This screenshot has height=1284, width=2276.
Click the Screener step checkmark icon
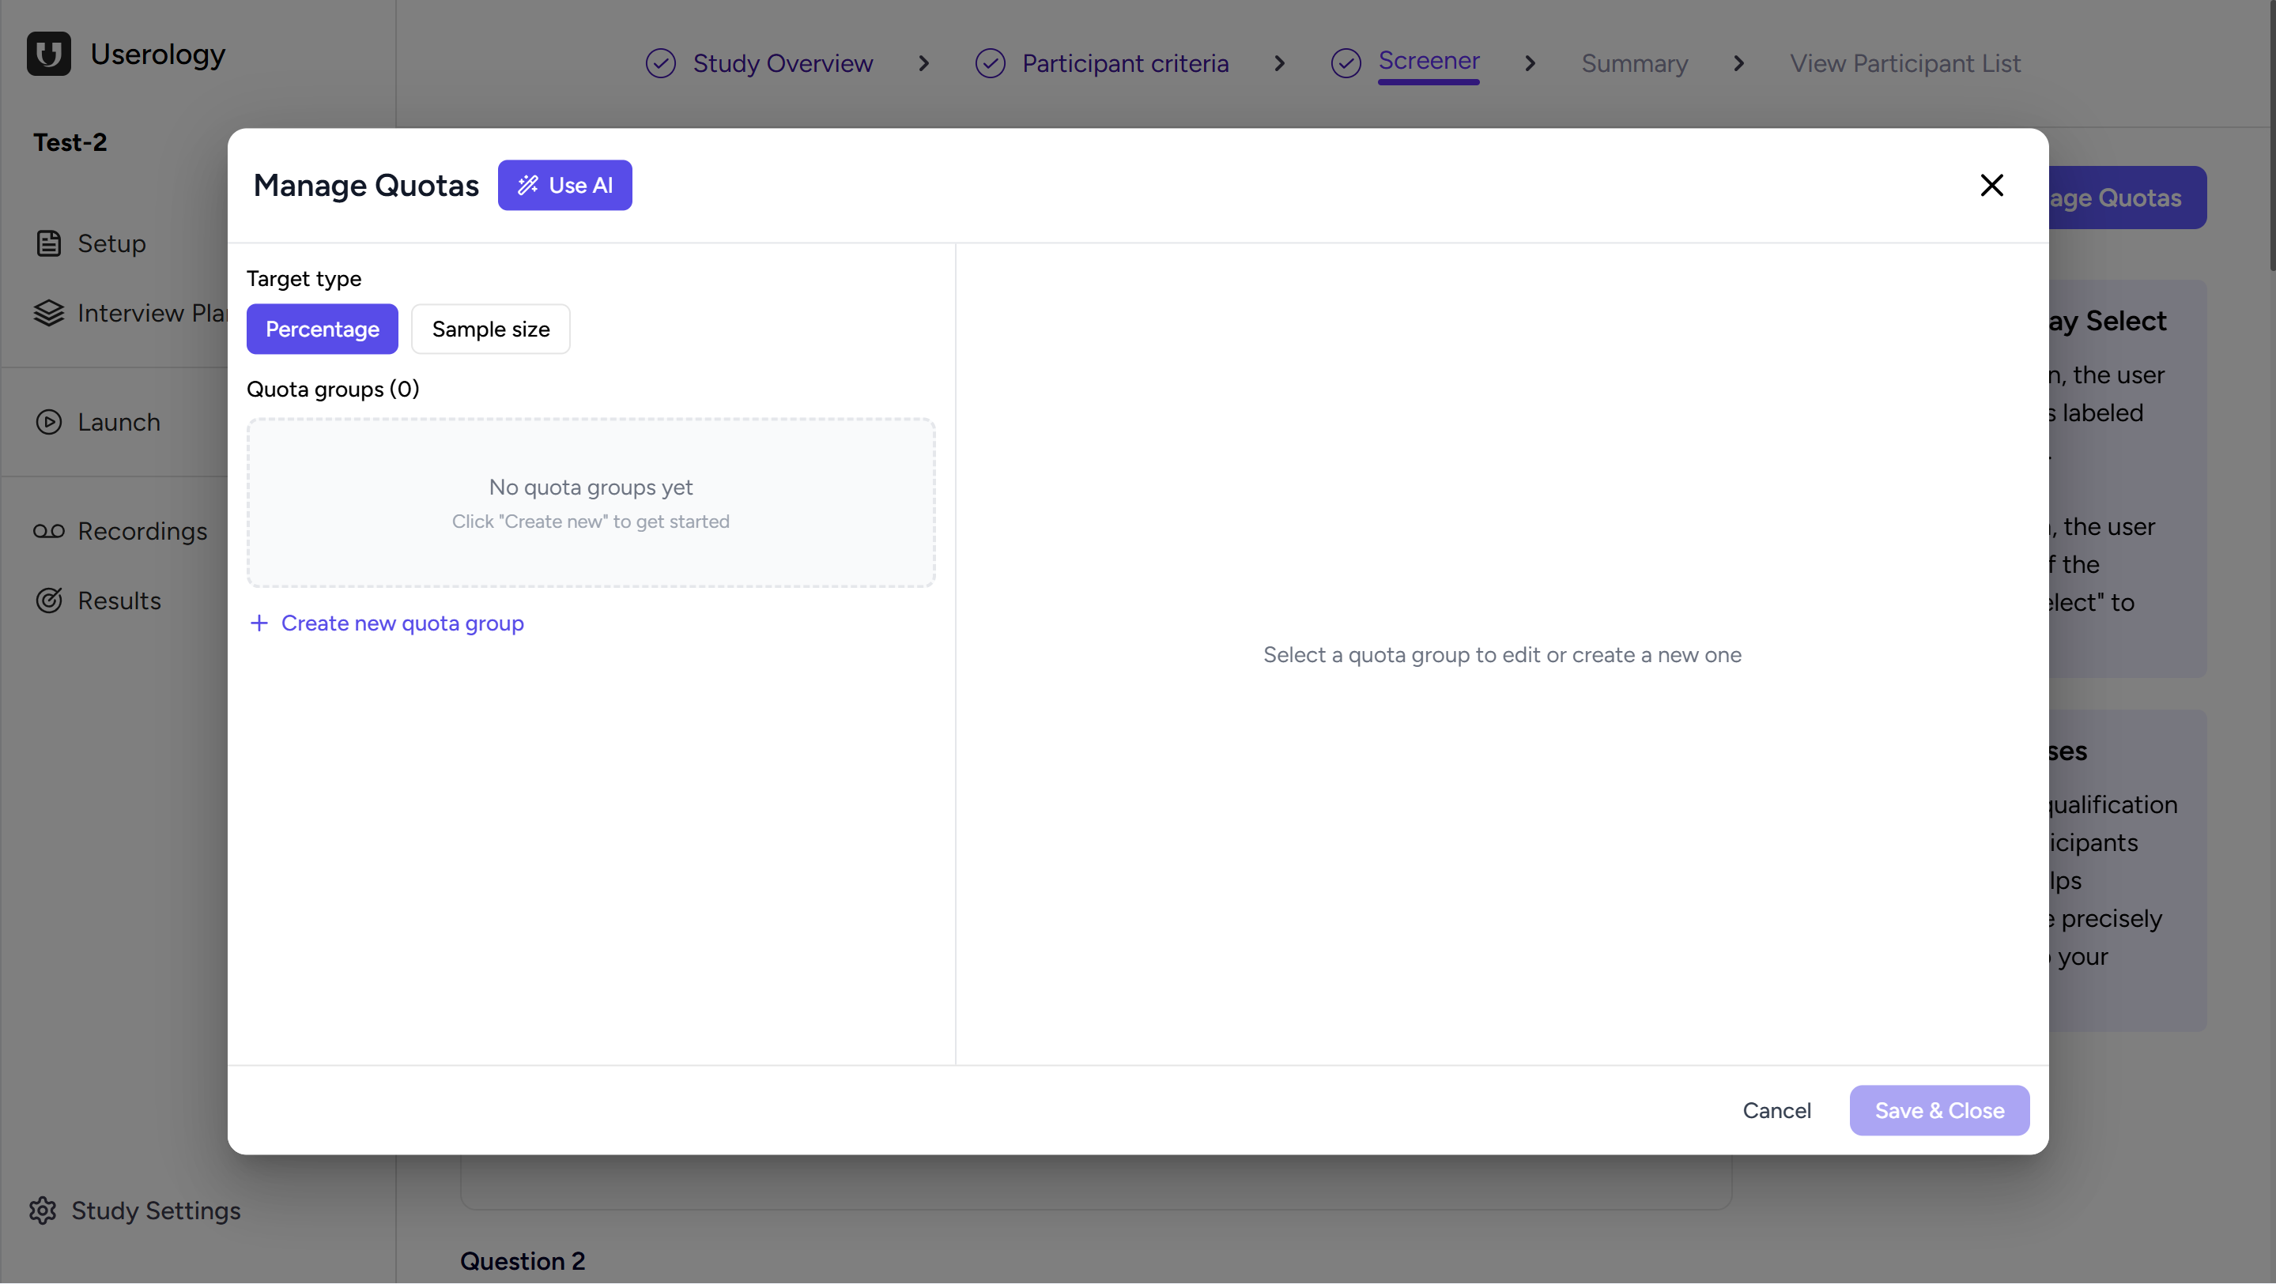click(1346, 62)
